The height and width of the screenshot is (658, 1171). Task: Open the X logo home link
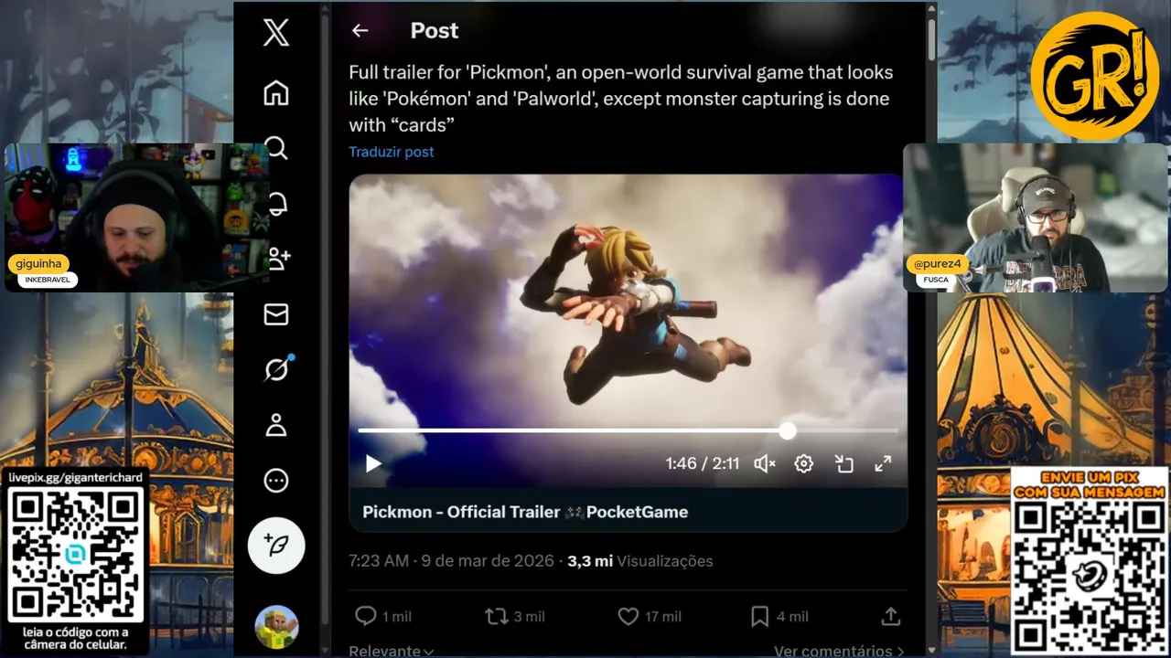point(275,32)
